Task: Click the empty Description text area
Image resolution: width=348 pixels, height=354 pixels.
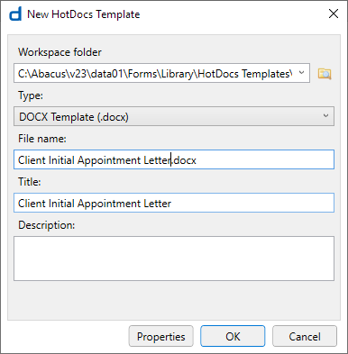Action: pos(174,259)
